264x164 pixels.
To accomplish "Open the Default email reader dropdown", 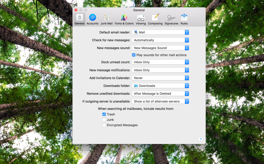I will coord(160,32).
